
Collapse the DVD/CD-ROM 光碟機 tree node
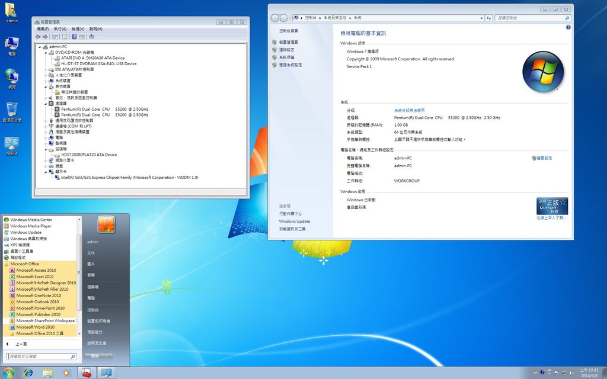[x=45, y=52]
